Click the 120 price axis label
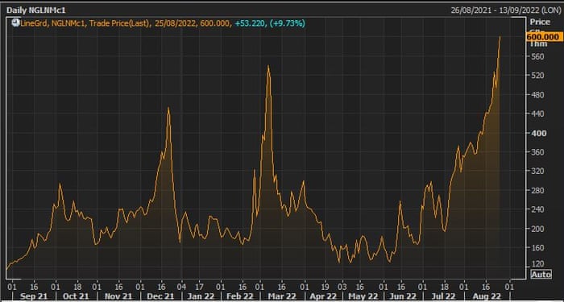Screen dimensions: 564x302 (x=537, y=265)
